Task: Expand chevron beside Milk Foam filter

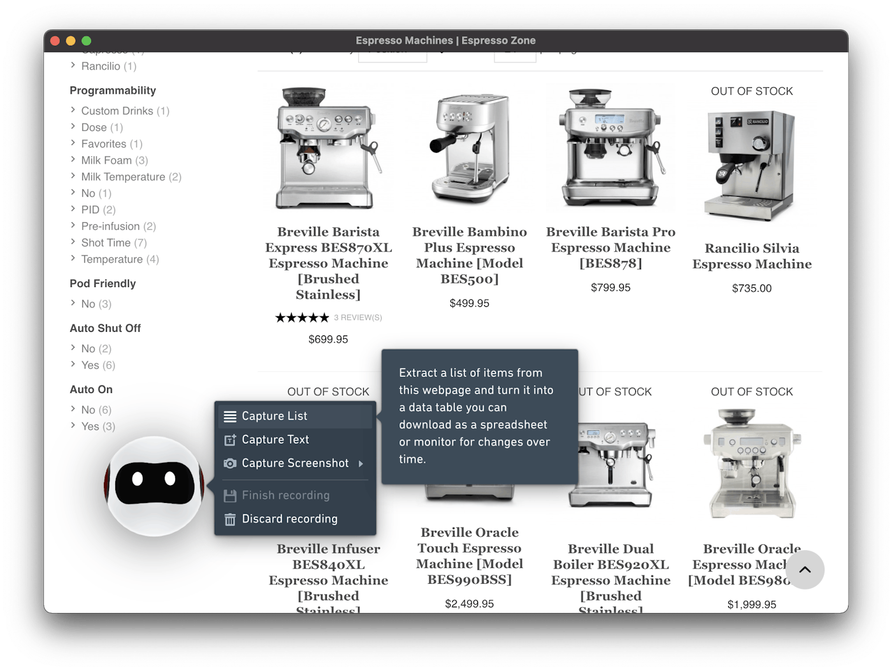Action: (73, 160)
